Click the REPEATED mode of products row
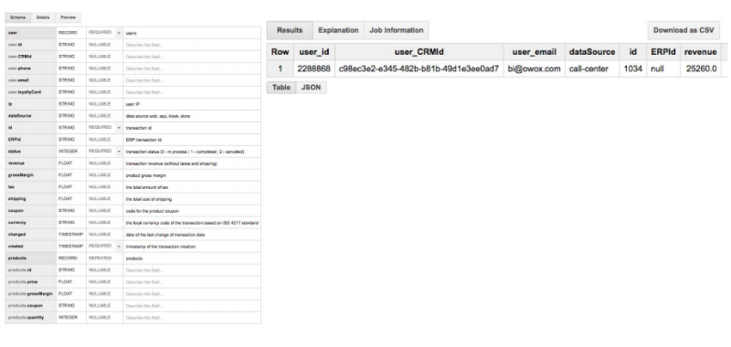Screen dimensions: 731x347 point(100,258)
